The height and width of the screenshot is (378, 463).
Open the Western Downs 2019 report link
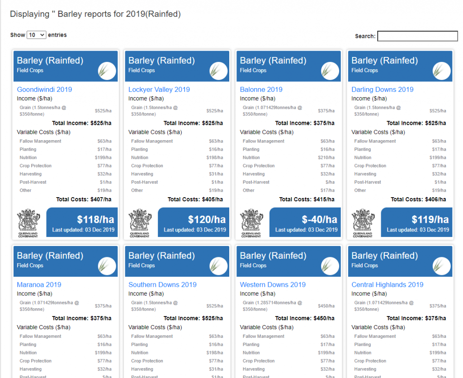273,285
